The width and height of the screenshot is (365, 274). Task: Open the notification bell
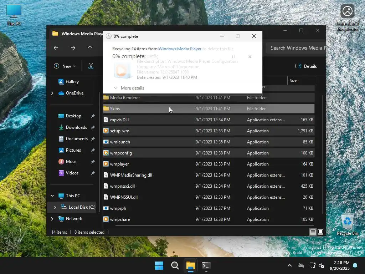[x=355, y=265]
